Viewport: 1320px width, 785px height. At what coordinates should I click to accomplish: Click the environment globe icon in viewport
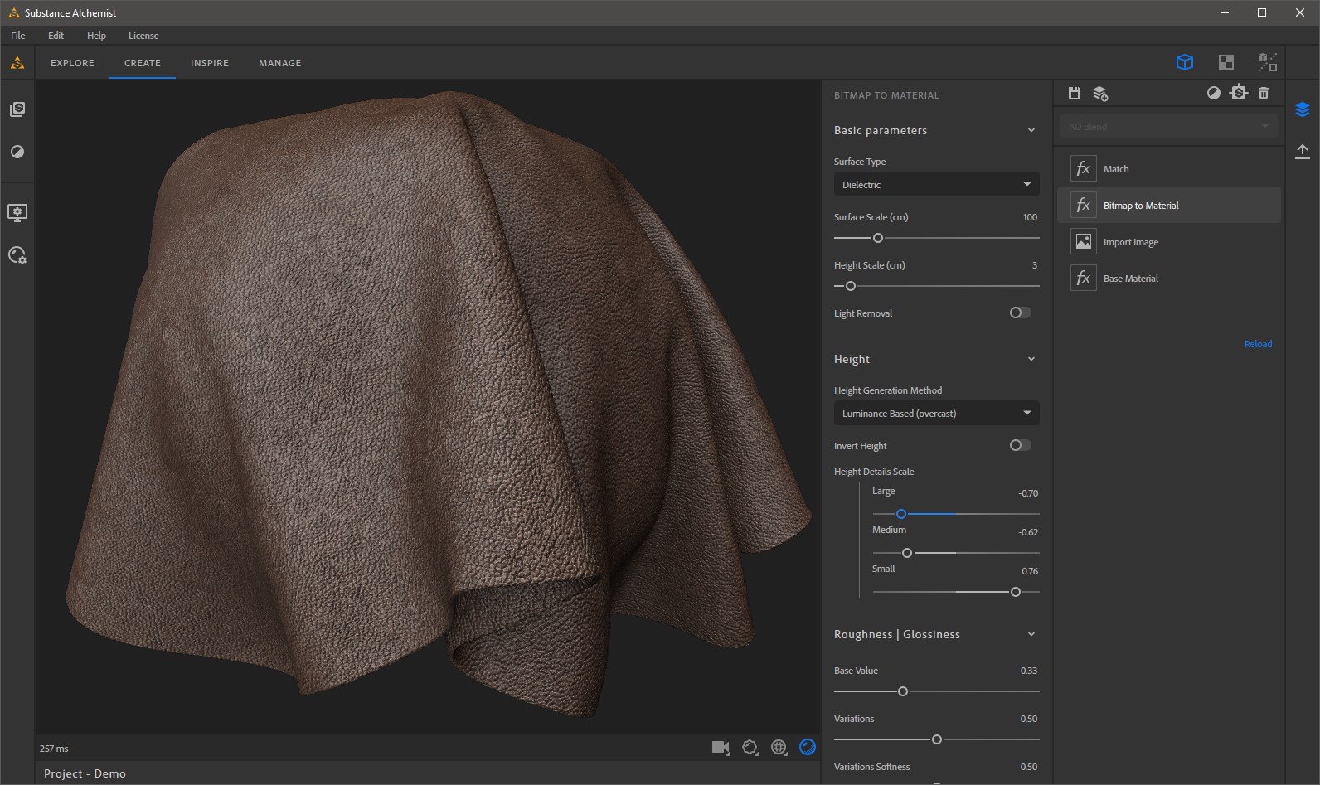779,748
